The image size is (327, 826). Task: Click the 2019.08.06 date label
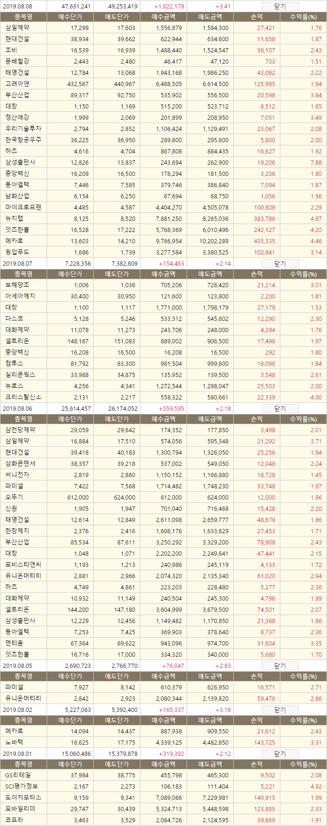(x=17, y=409)
